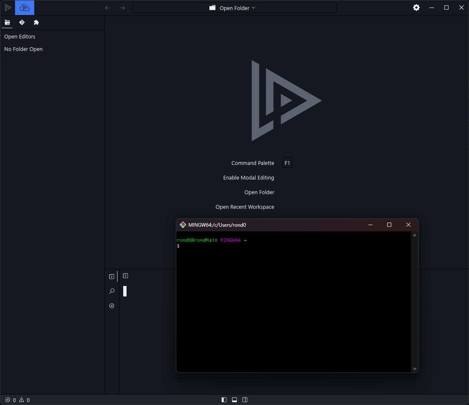Click the Lapce logo in top-left corner
Image resolution: width=469 pixels, height=405 pixels.
click(x=8, y=8)
